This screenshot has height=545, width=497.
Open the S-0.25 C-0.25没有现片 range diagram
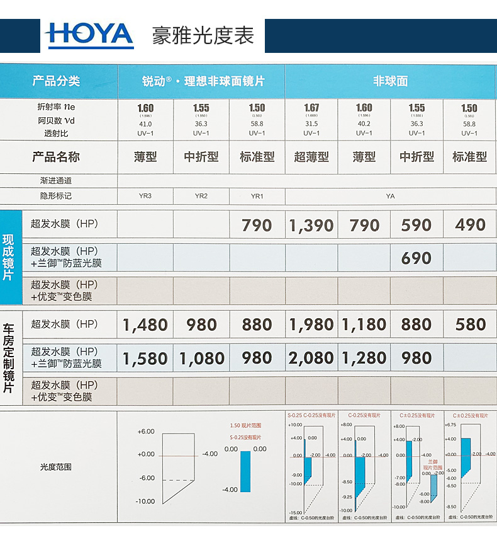(311, 466)
